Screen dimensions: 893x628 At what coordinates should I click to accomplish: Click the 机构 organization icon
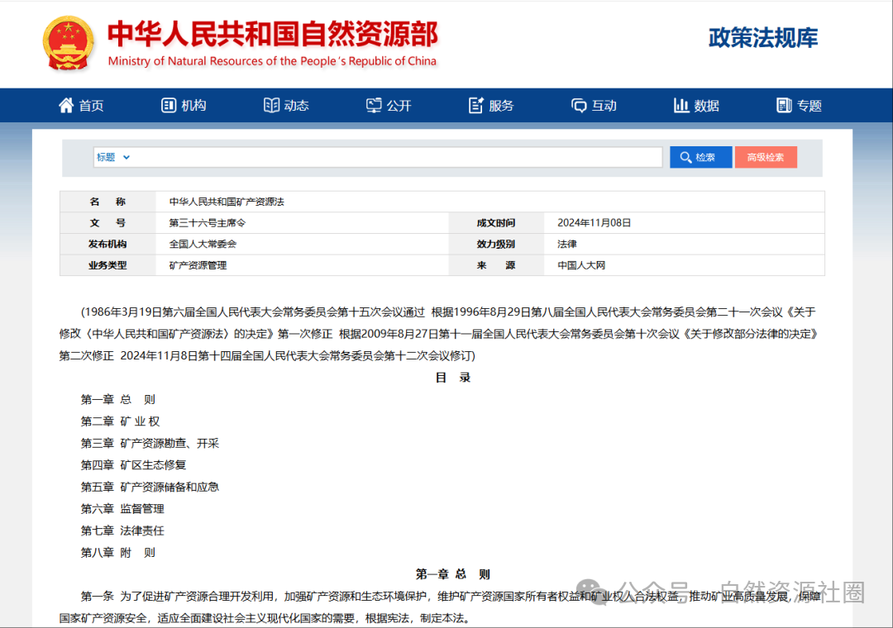pyautogui.click(x=169, y=105)
